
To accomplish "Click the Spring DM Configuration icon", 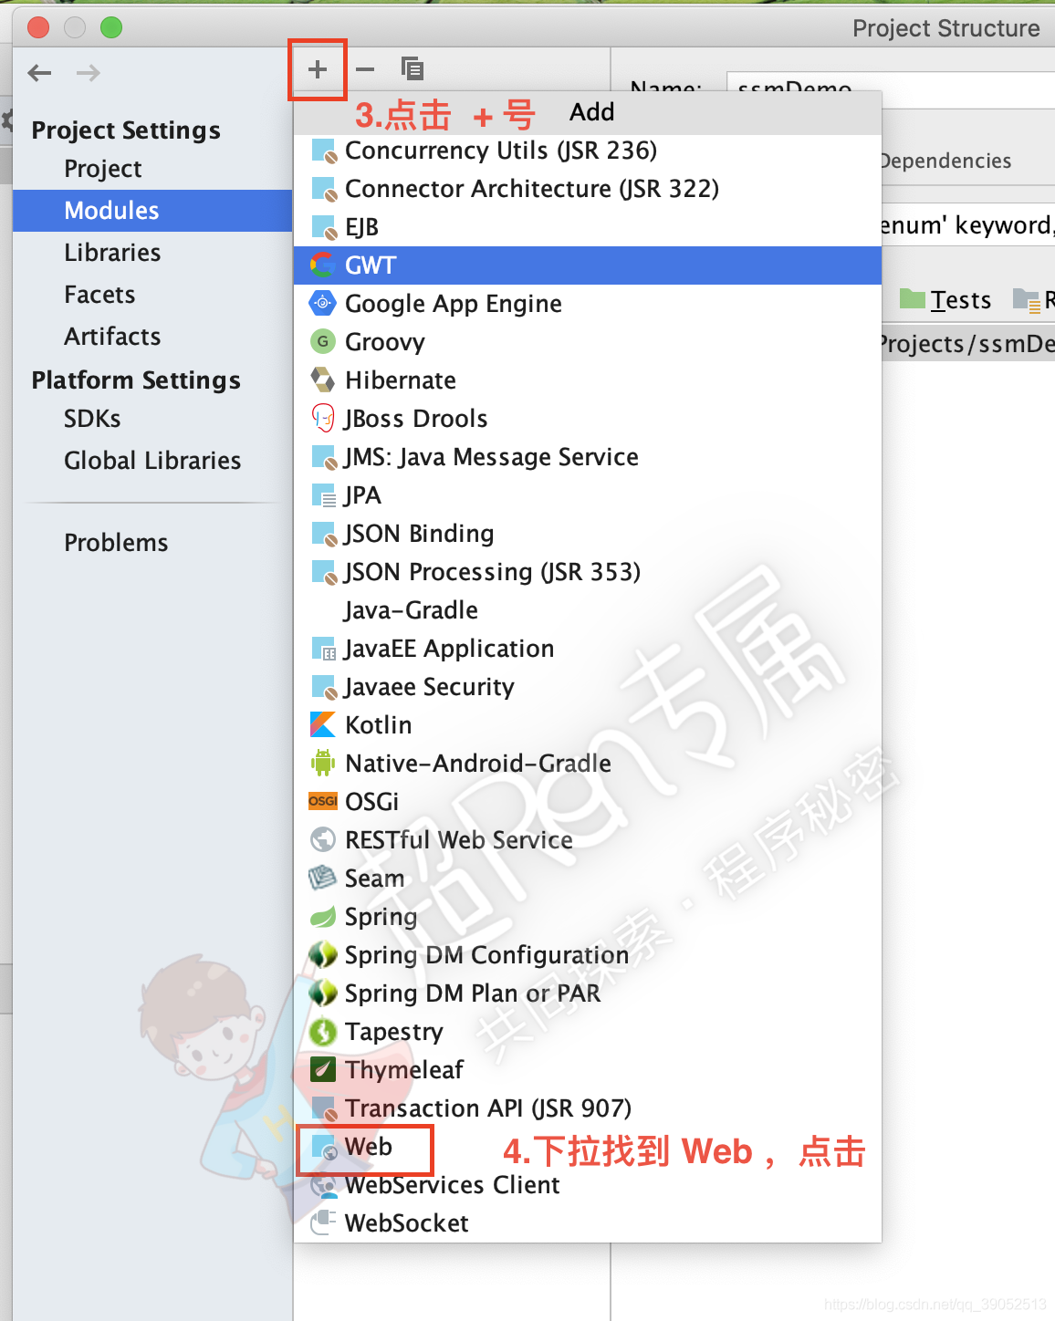I will tap(323, 954).
